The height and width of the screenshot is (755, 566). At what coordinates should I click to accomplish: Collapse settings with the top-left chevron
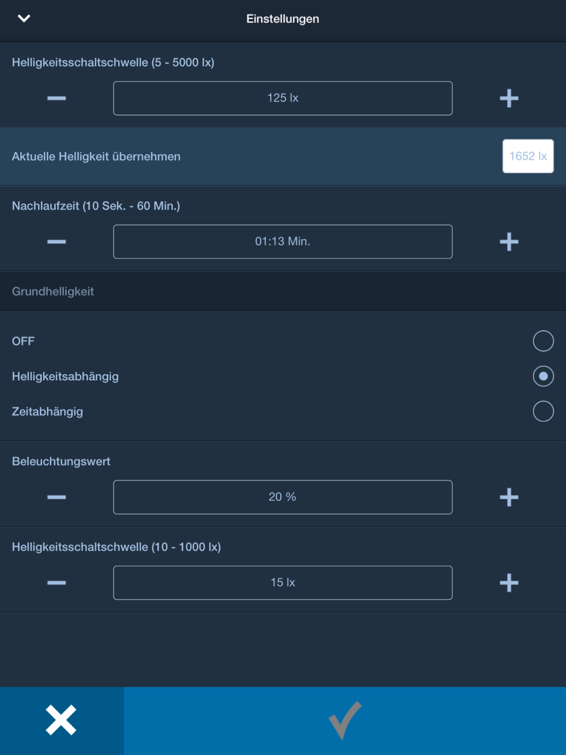coord(24,19)
